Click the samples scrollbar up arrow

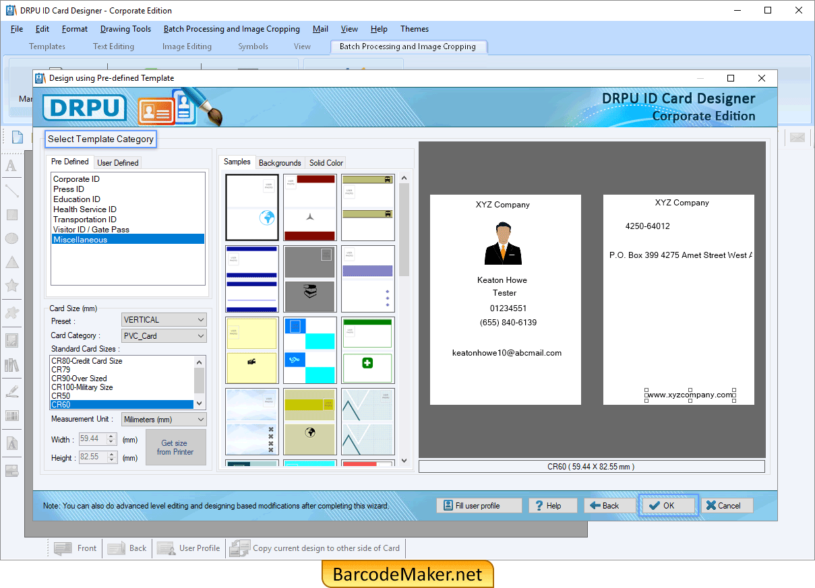[404, 178]
